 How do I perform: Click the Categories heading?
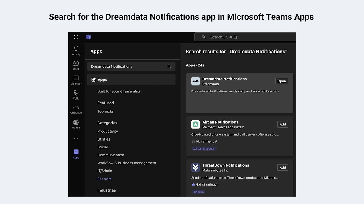click(107, 123)
